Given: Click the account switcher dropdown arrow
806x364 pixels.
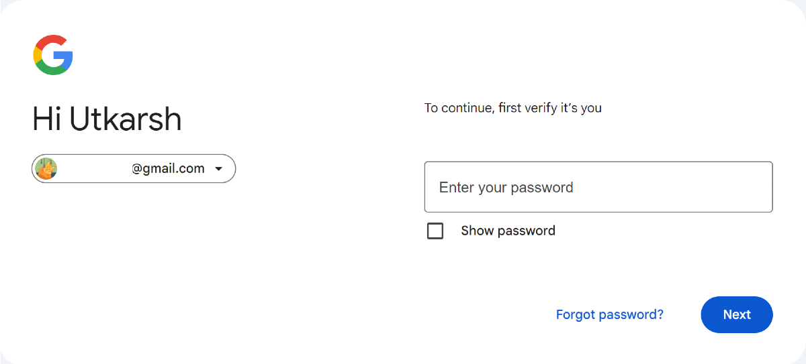Looking at the screenshot, I should click(x=218, y=169).
